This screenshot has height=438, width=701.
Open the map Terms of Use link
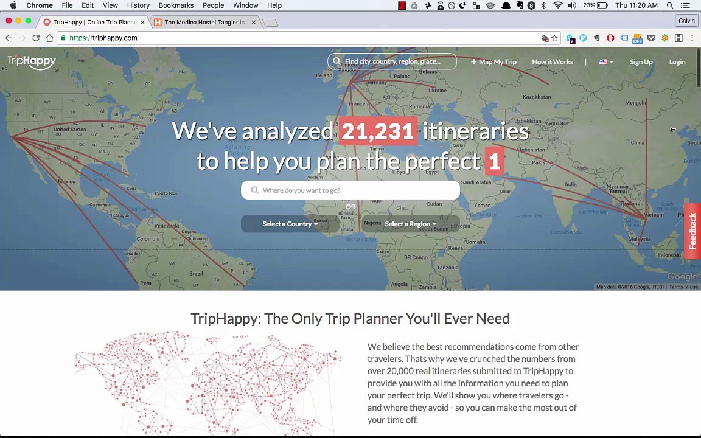683,287
